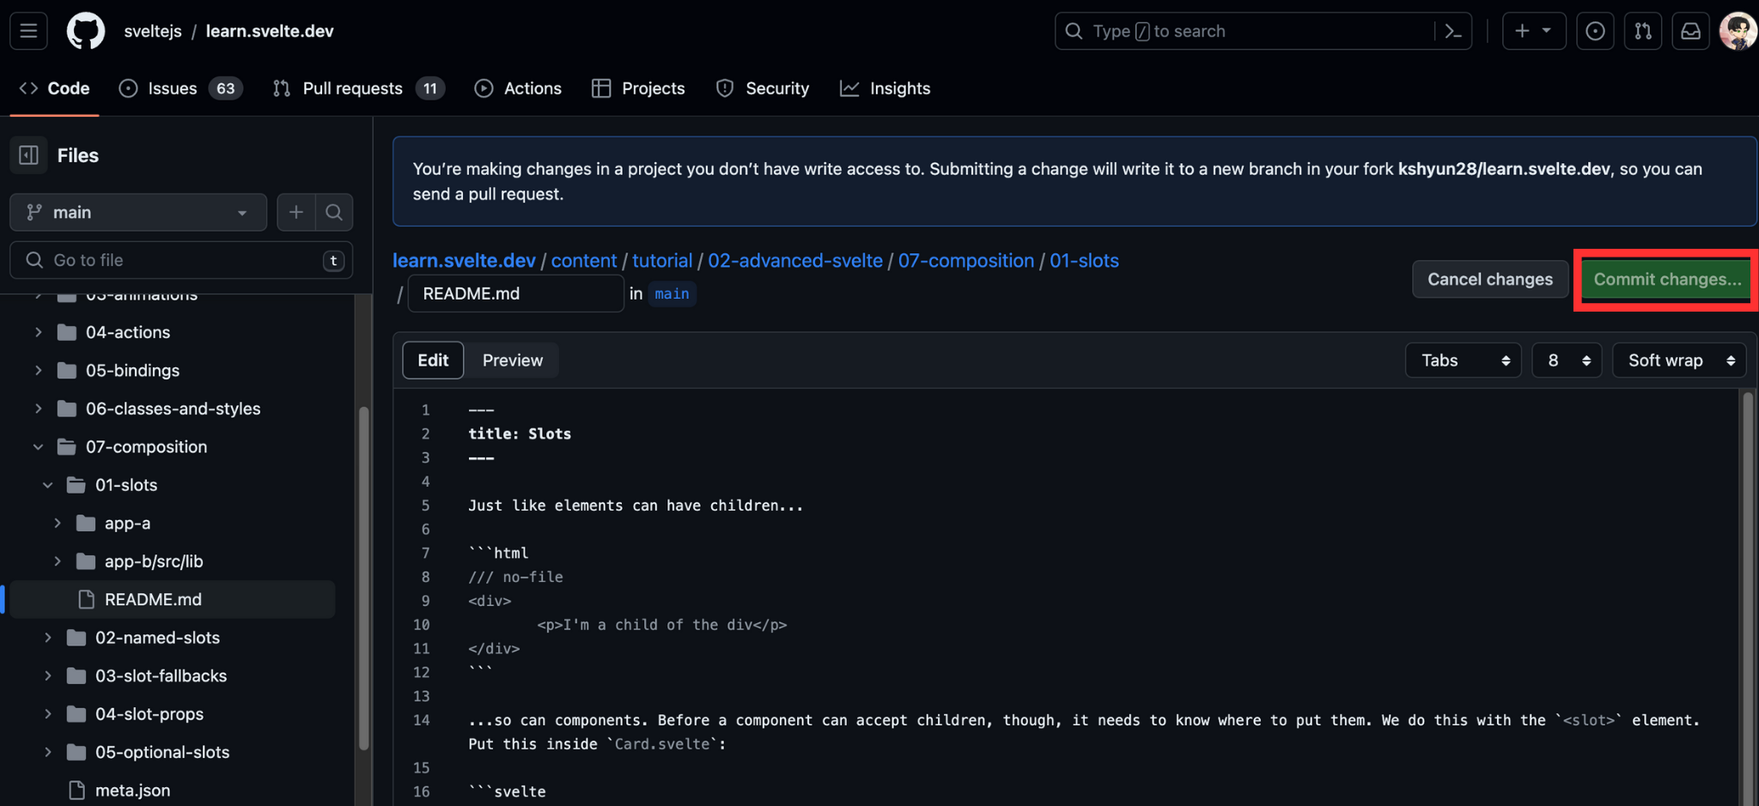Collapse the Files side panel
The width and height of the screenshot is (1759, 806).
[x=28, y=155]
